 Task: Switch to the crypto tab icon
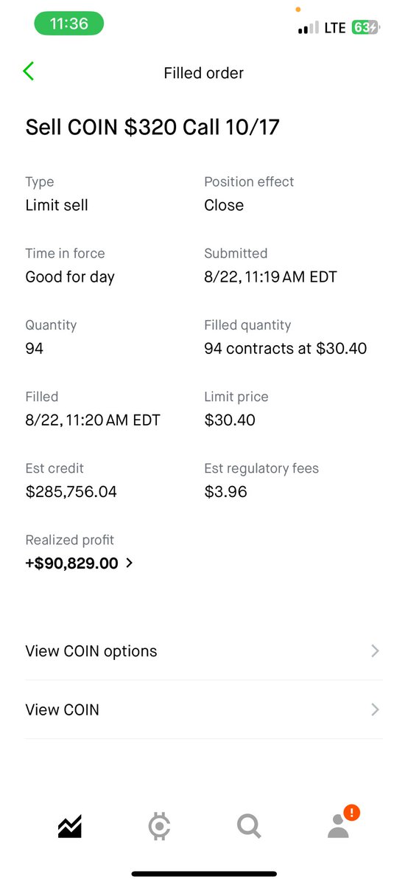pyautogui.click(x=159, y=827)
